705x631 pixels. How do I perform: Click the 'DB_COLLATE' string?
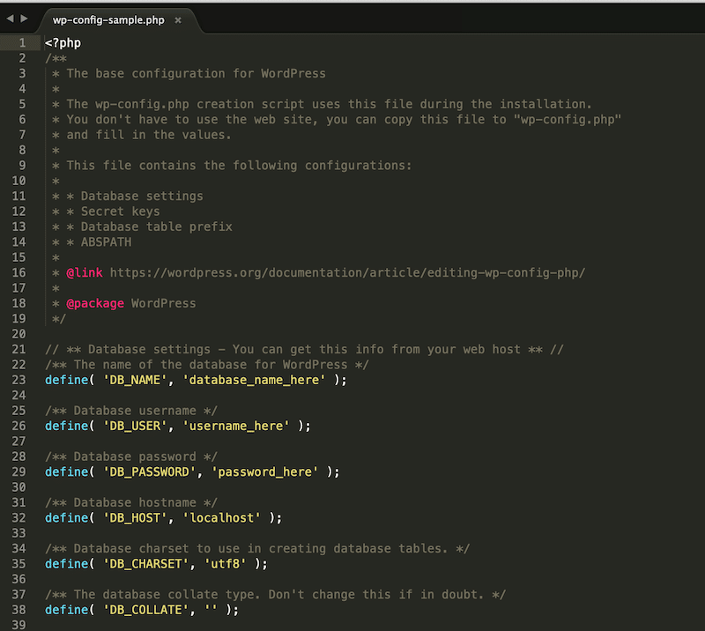coord(145,610)
